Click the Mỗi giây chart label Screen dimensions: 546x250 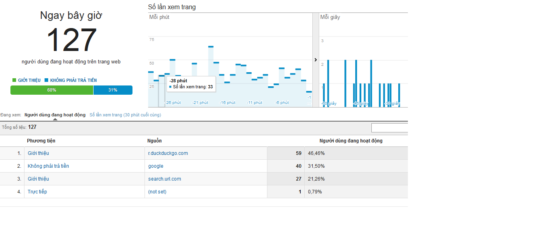330,17
